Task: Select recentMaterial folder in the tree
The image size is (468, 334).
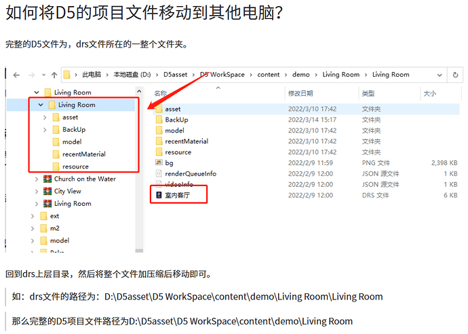Action: tap(83, 154)
